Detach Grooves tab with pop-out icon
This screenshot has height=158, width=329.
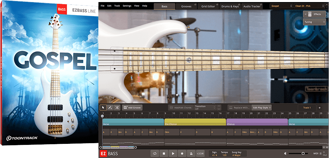coord(195,4)
